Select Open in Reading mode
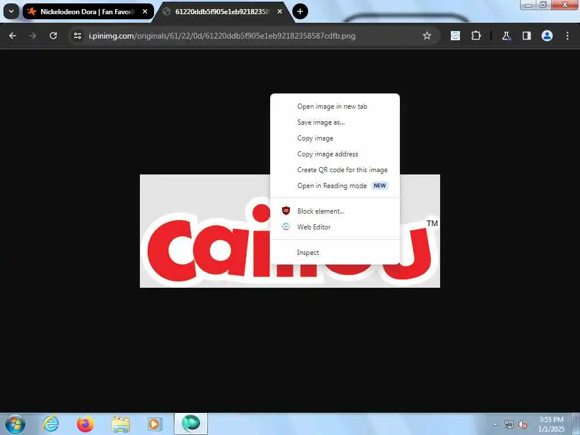580x435 pixels. pyautogui.click(x=335, y=186)
